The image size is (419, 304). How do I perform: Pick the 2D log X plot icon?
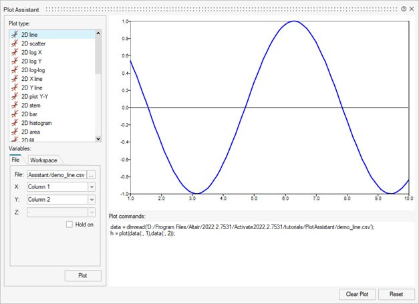[x=15, y=52]
